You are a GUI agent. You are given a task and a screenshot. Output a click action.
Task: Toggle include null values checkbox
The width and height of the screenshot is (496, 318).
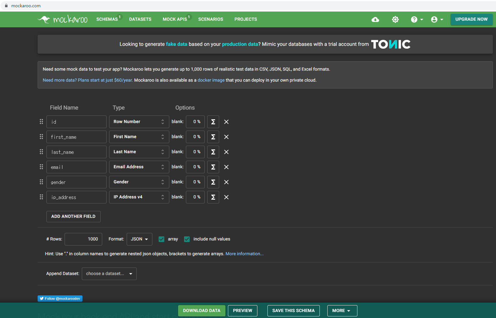187,239
